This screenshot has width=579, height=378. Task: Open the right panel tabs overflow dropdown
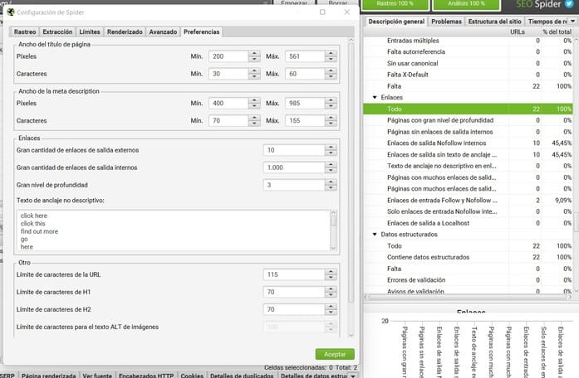point(572,22)
